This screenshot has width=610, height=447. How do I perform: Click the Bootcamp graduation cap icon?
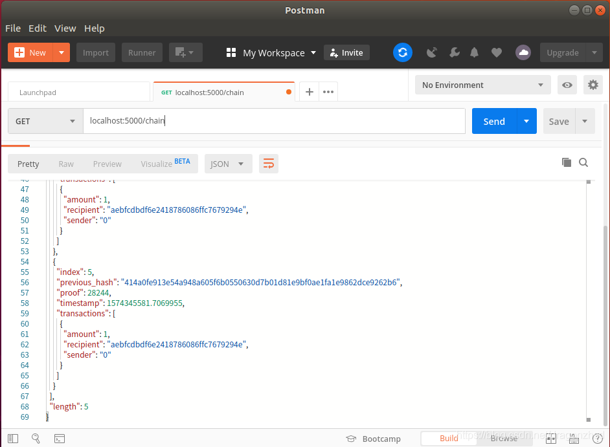click(x=351, y=439)
